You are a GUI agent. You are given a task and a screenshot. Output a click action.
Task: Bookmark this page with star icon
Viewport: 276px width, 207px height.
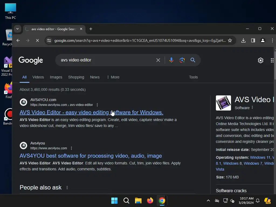coord(230,40)
